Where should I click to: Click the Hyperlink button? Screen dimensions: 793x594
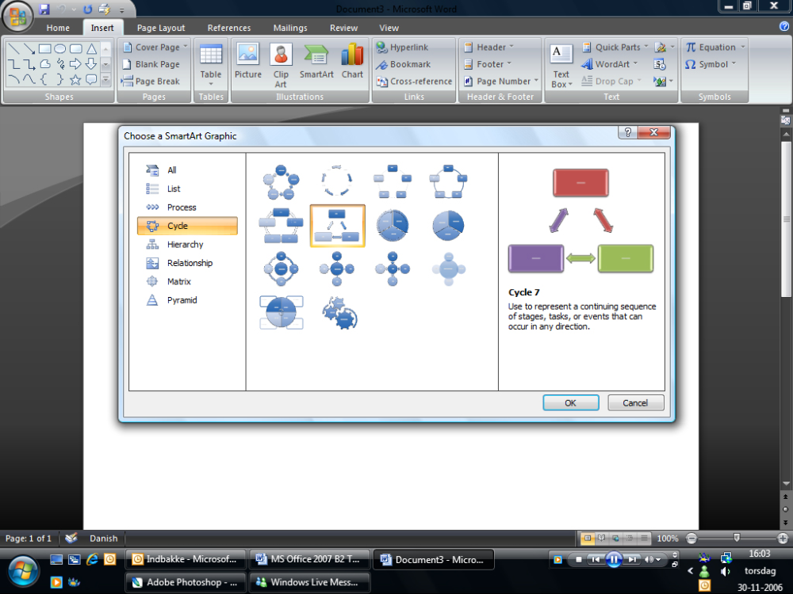pyautogui.click(x=403, y=47)
